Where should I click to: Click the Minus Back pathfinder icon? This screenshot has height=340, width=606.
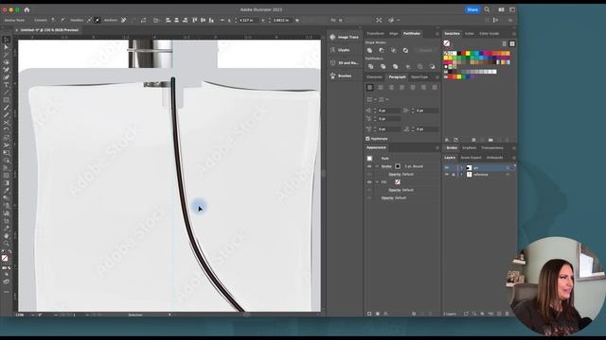(x=432, y=67)
